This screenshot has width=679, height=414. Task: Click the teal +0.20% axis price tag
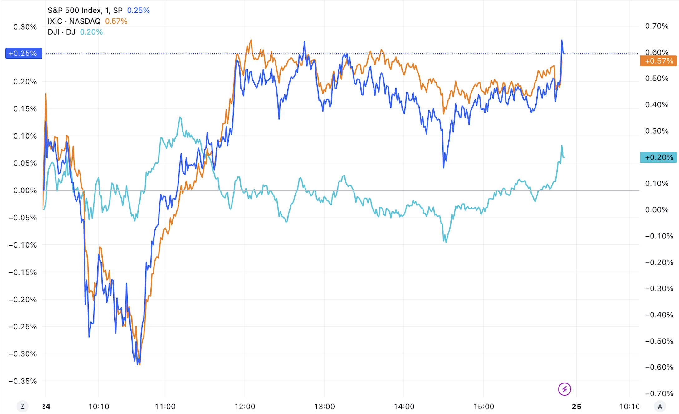click(658, 157)
